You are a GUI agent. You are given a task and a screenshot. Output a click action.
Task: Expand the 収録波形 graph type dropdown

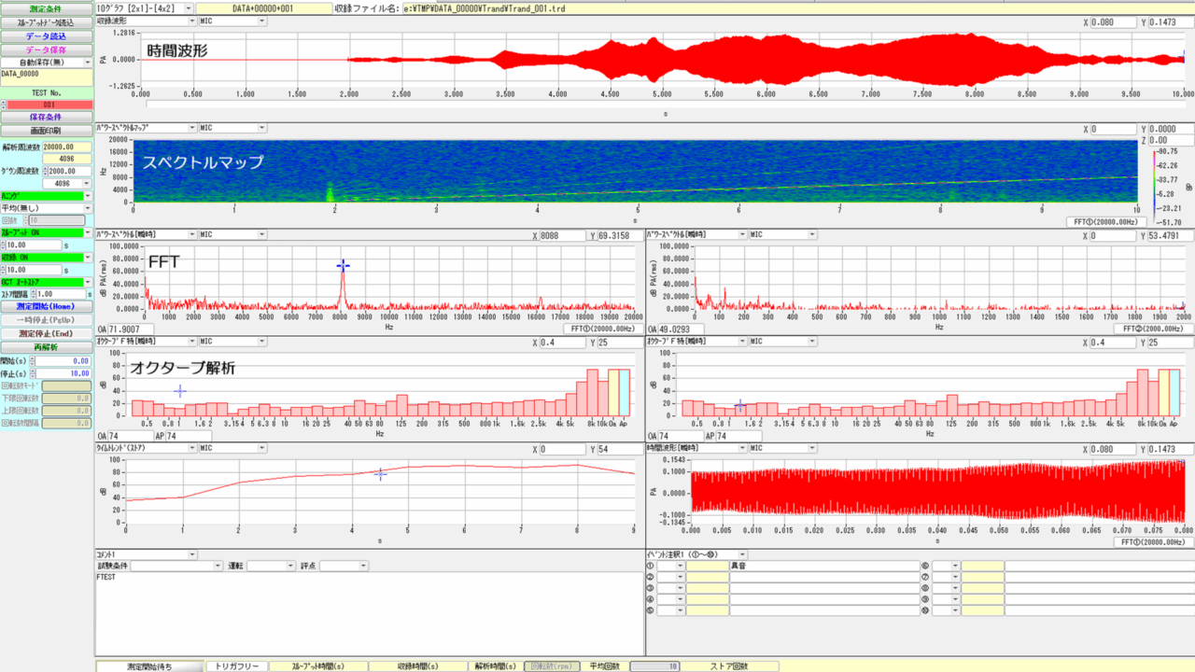(145, 21)
